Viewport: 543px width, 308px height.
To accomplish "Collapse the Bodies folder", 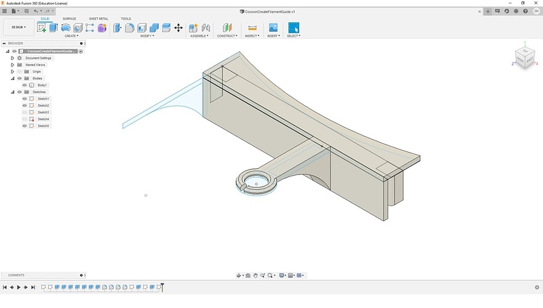I will (x=12, y=78).
